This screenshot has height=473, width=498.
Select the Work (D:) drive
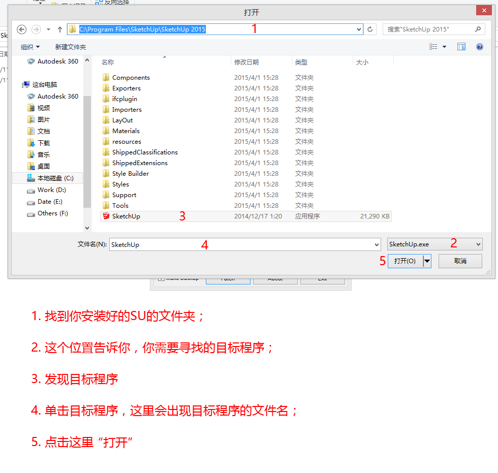point(47,190)
